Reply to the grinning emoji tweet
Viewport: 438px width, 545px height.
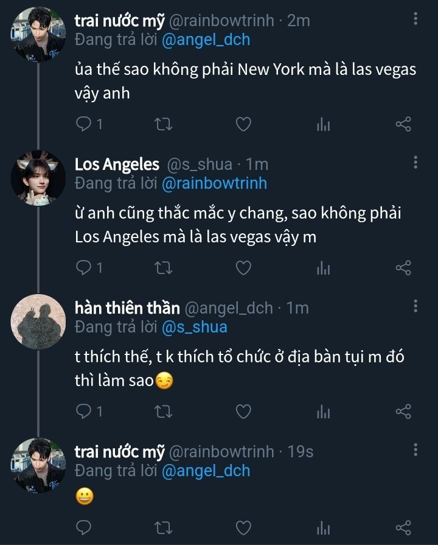(x=83, y=527)
